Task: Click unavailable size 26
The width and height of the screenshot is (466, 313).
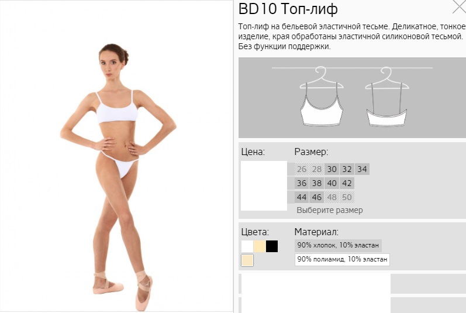Action: pos(301,169)
